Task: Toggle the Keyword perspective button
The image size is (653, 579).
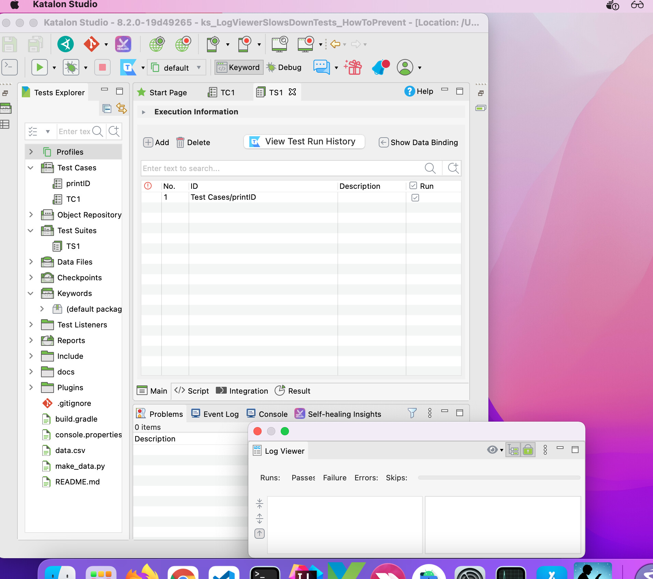Action: click(x=239, y=67)
